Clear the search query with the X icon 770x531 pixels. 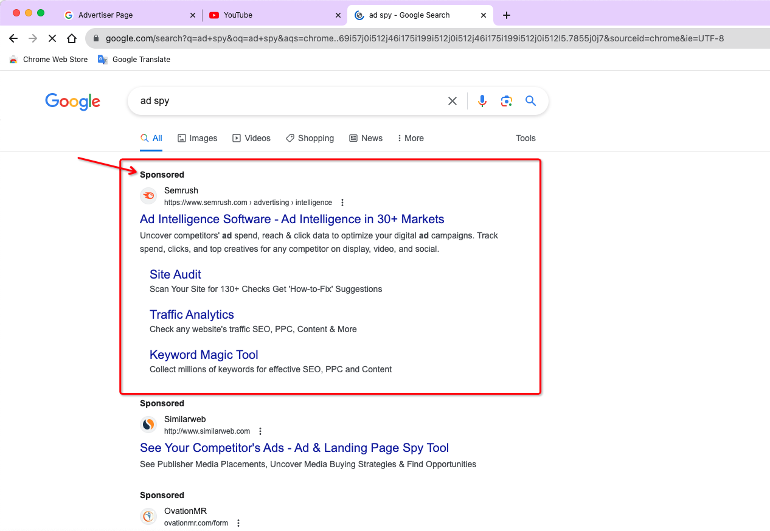point(453,101)
